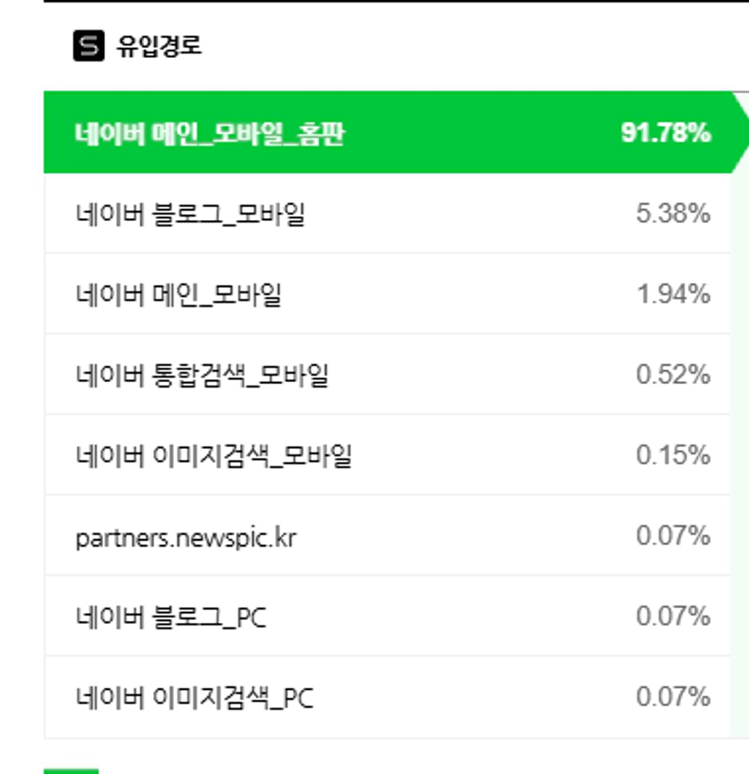The height and width of the screenshot is (774, 749).
Task: Click the green bar below the list
Action: [71, 770]
